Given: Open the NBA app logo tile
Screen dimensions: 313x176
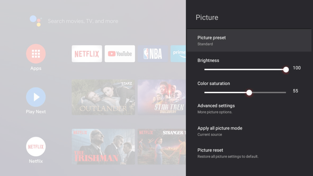Looking at the screenshot, I should (x=153, y=53).
